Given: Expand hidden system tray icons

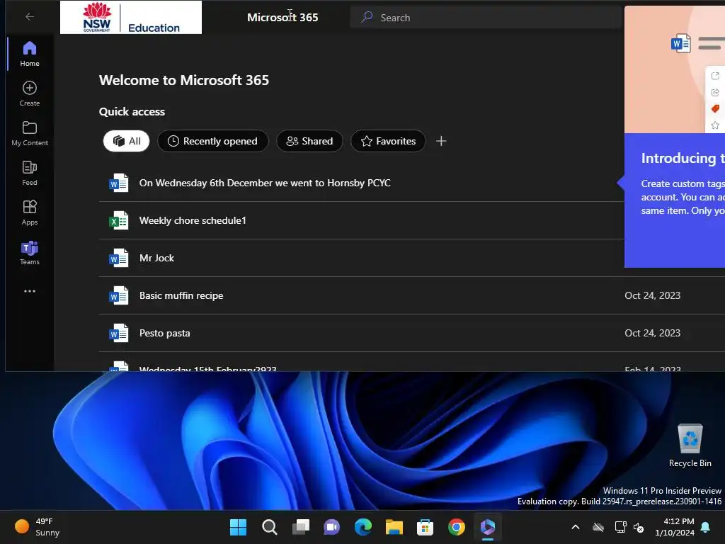Looking at the screenshot, I should coord(576,527).
